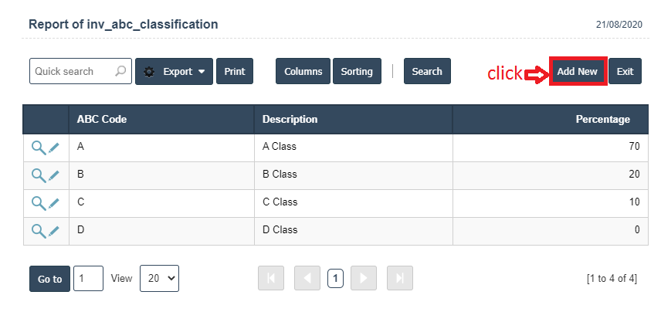Open the Export dropdown menu
This screenshot has height=312, width=661.
click(174, 71)
